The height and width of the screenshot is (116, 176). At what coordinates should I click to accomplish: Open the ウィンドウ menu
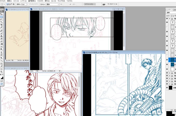pyautogui.click(x=61, y=1)
